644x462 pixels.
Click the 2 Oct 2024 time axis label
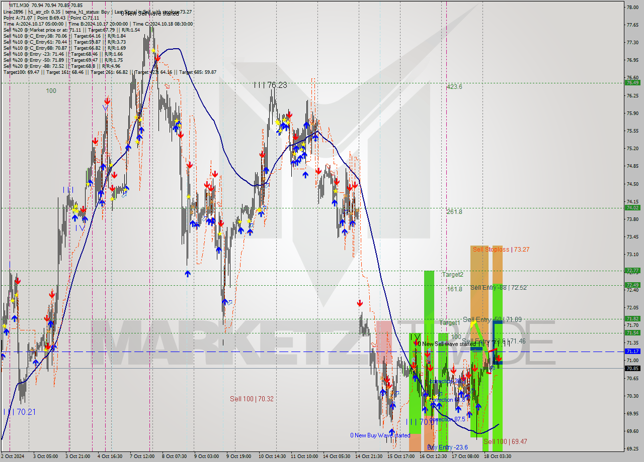click(13, 456)
